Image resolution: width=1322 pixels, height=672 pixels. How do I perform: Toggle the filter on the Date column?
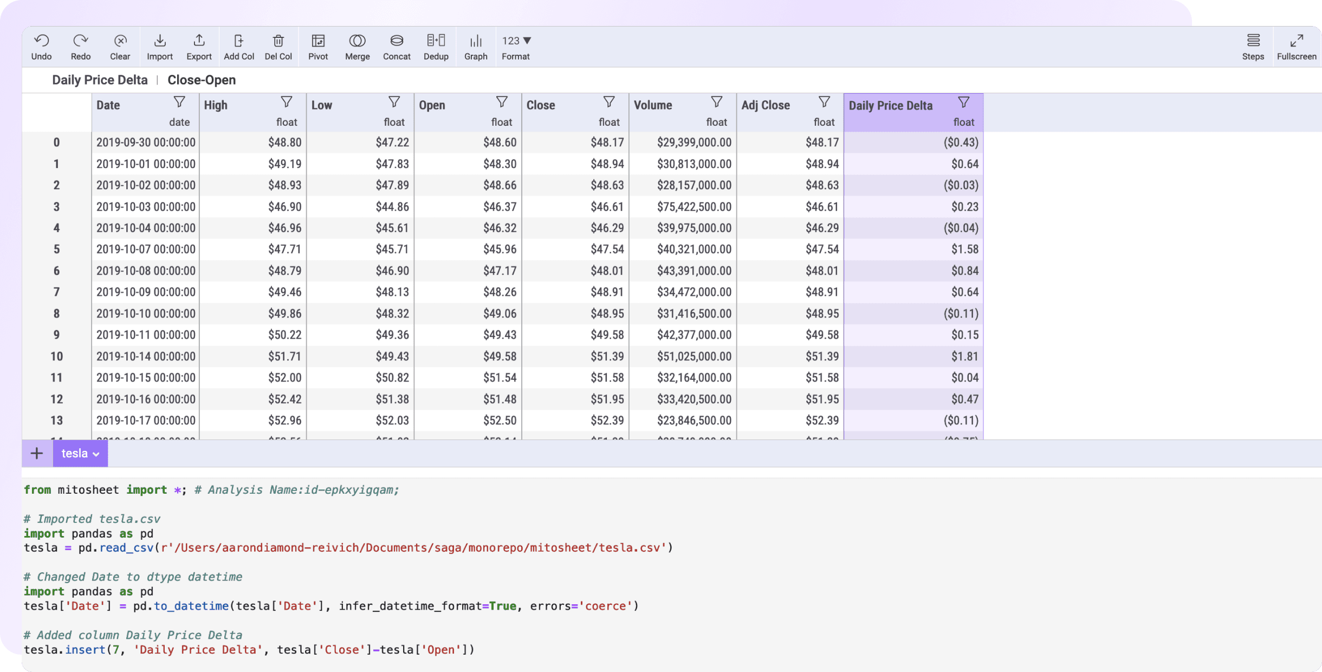[179, 102]
